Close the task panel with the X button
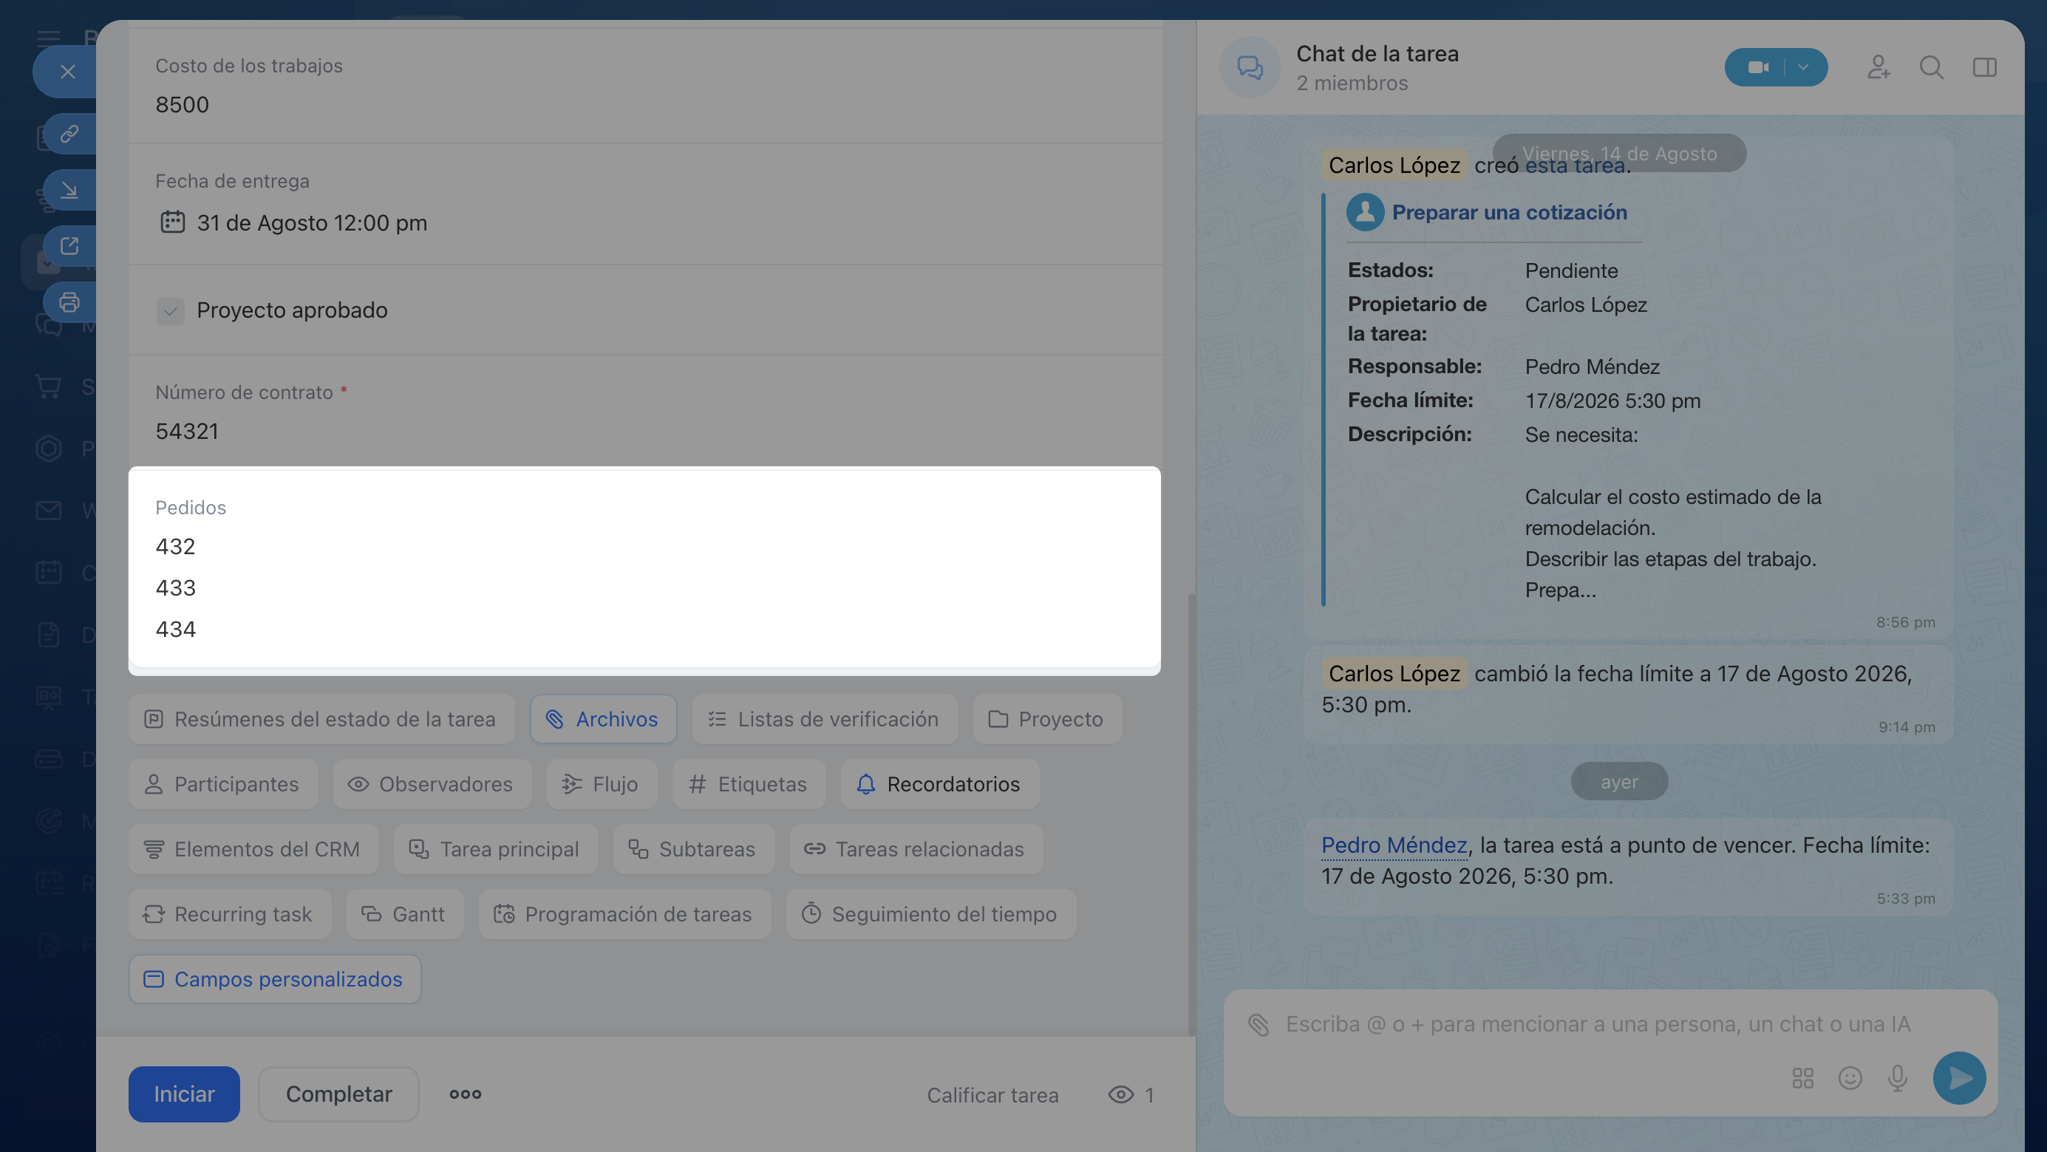This screenshot has height=1152, width=2047. [67, 72]
